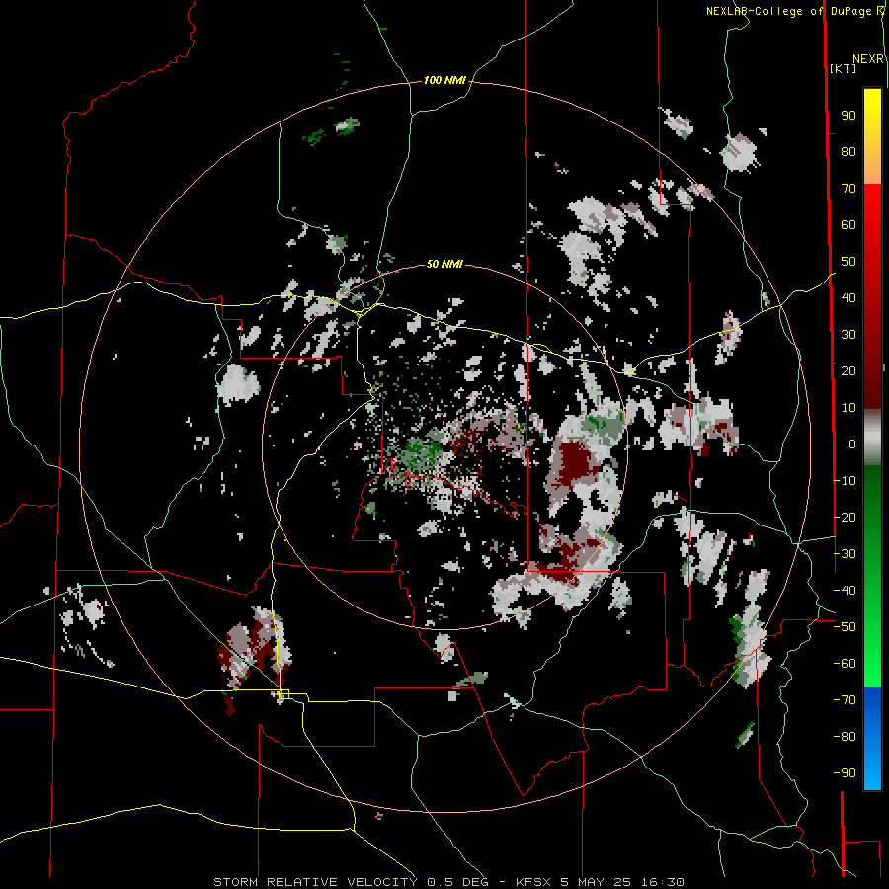889x889 pixels.
Task: Click the blue bottom segment of color bar
Action: (872, 739)
